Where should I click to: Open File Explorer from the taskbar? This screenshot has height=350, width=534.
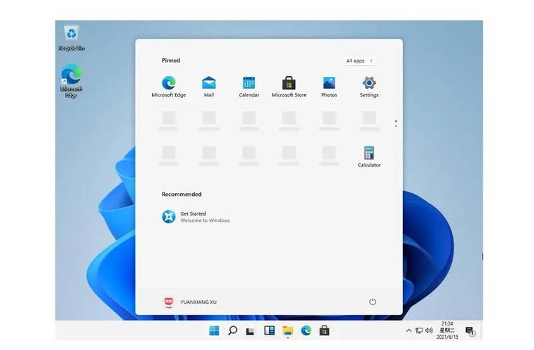pyautogui.click(x=288, y=330)
